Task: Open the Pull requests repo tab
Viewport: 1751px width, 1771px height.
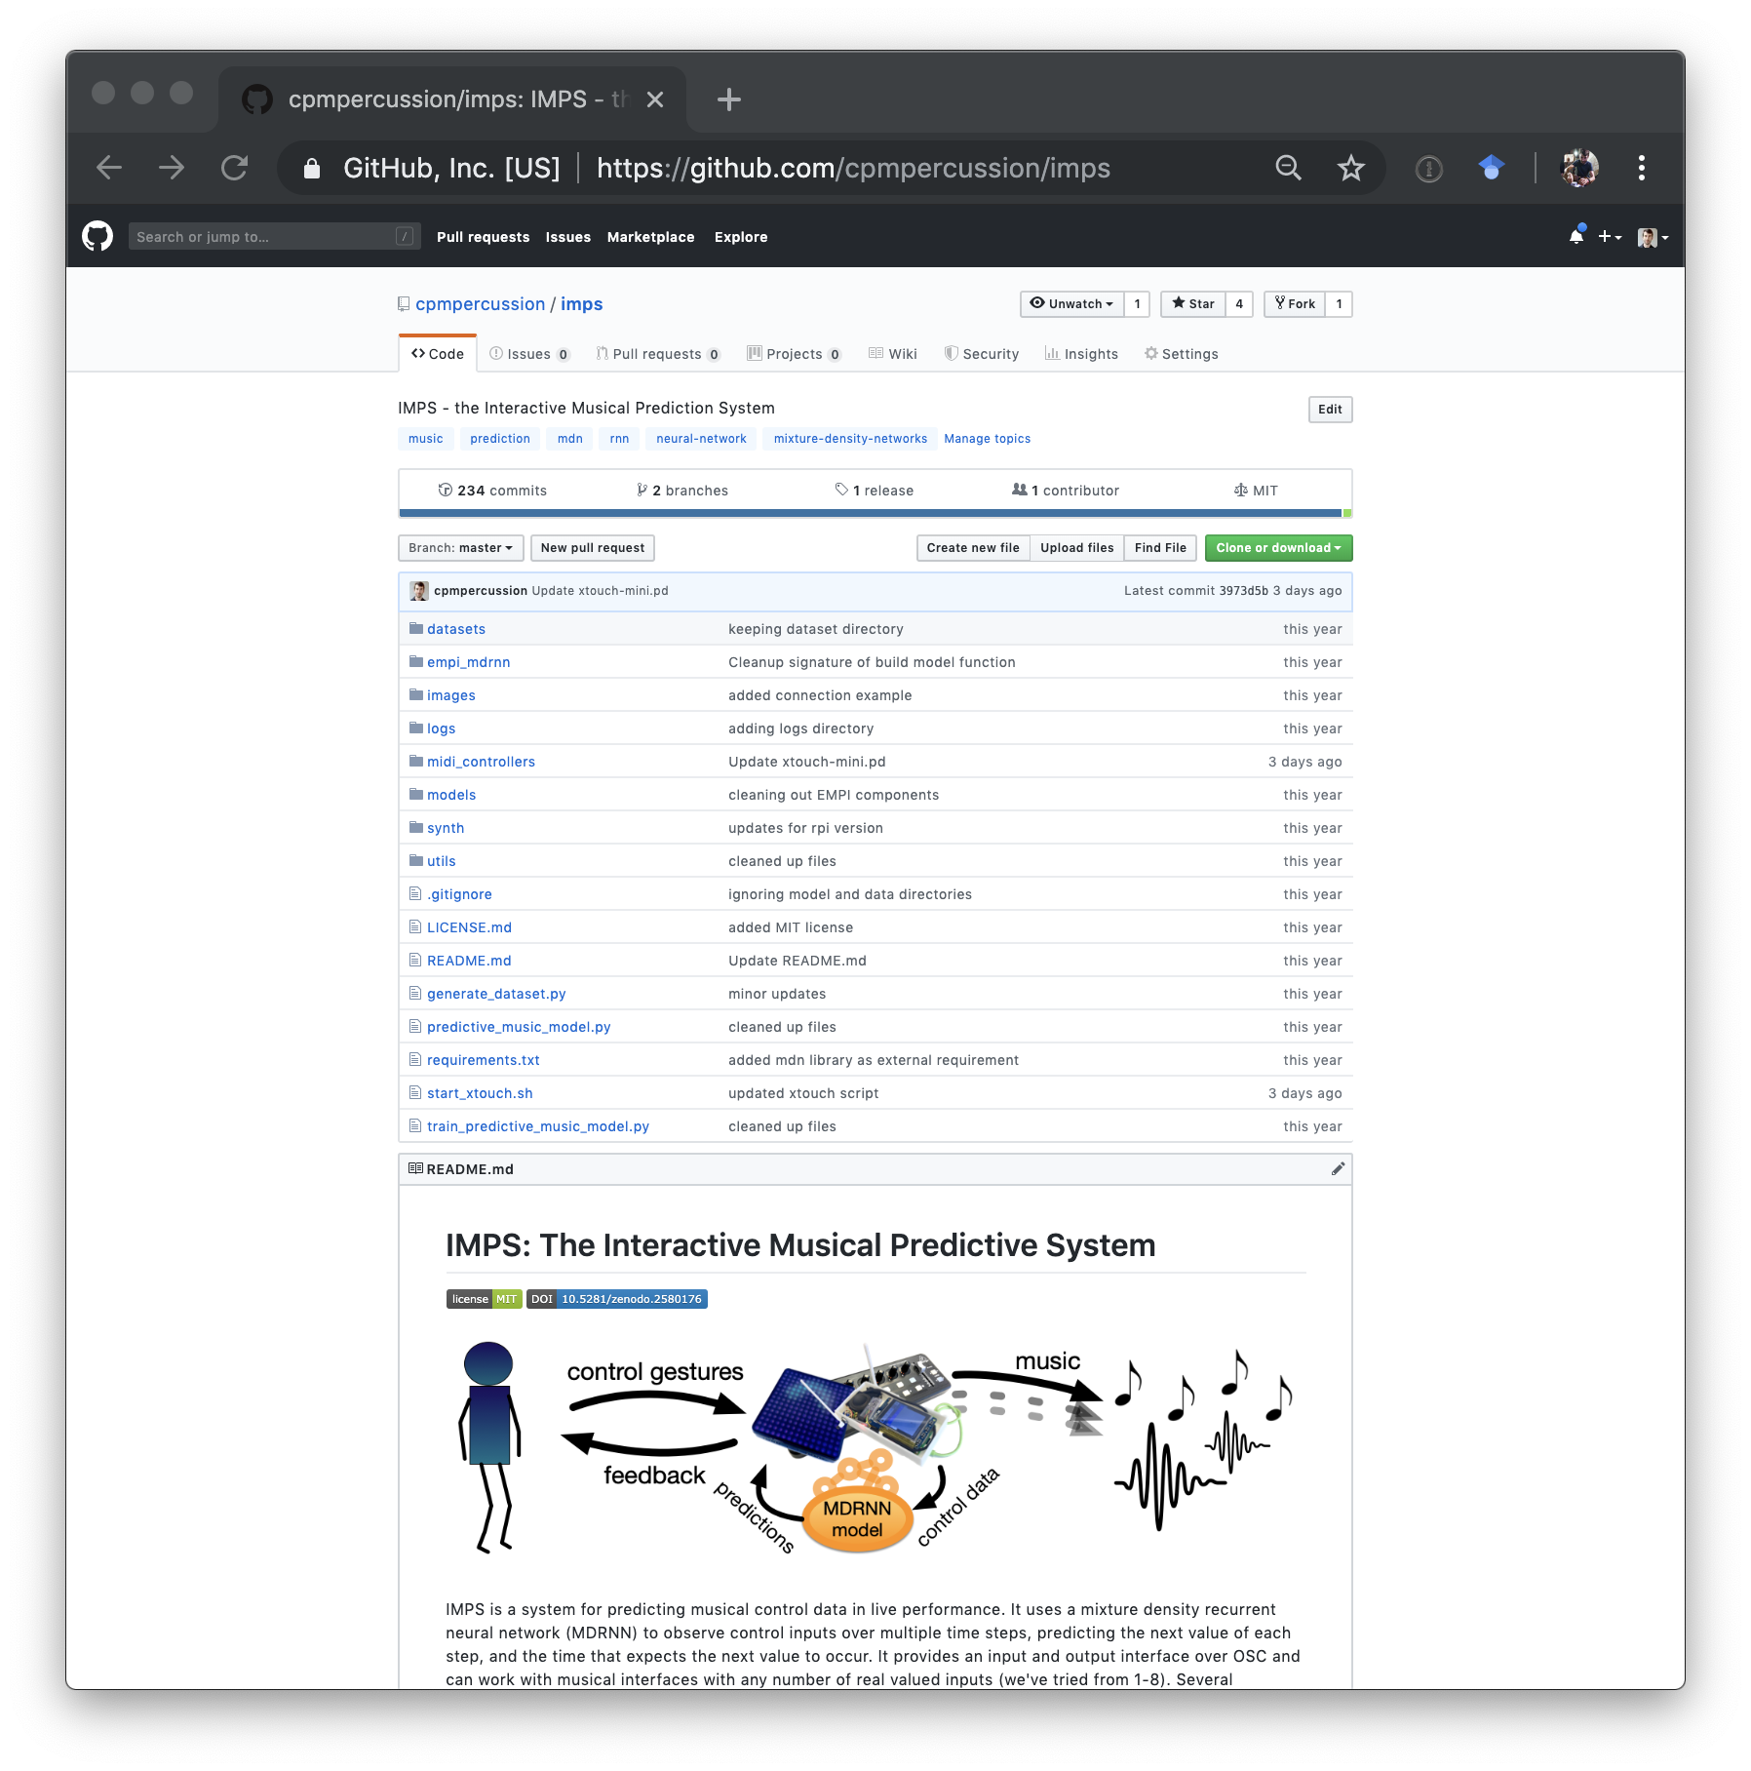Action: tap(658, 354)
